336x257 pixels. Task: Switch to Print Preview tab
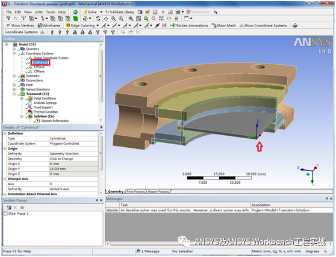tap(135, 192)
